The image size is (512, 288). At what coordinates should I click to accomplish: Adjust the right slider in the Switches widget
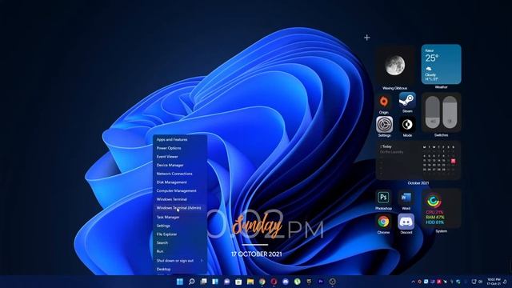click(x=450, y=112)
